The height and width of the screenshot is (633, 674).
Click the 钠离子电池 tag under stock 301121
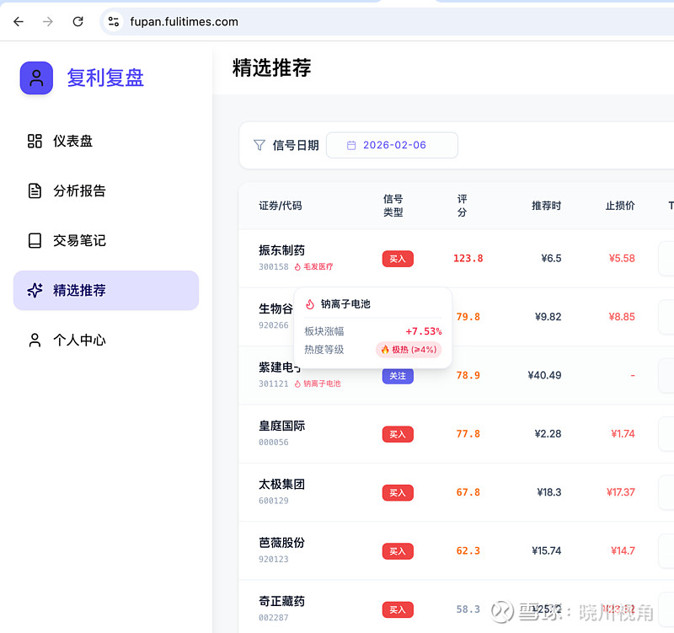[322, 384]
